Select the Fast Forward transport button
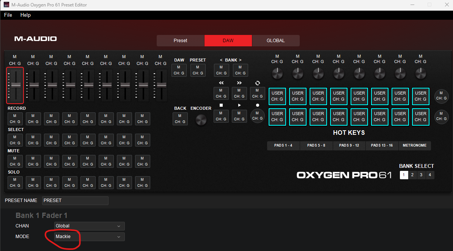Viewport: 453px width, 251px height. (239, 93)
